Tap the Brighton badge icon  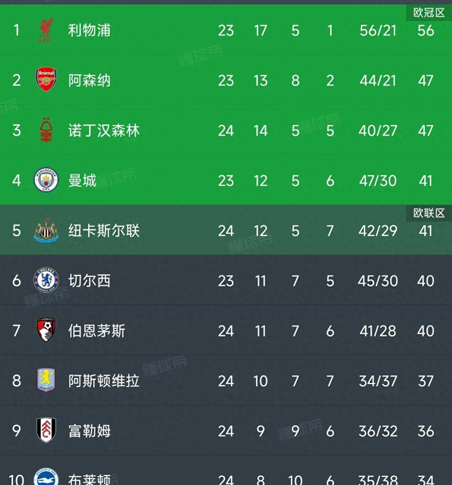(x=46, y=476)
